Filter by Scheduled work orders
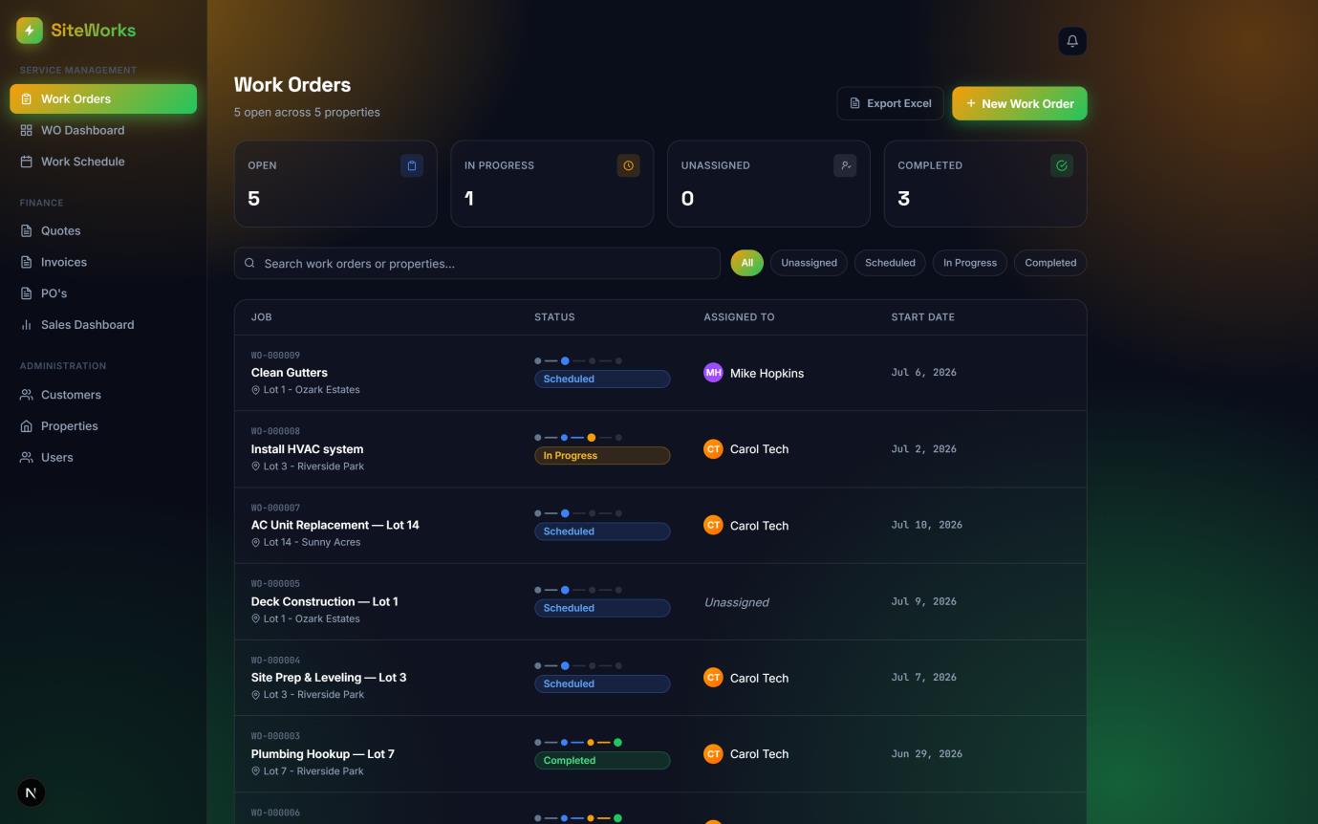The width and height of the screenshot is (1318, 824). [890, 263]
